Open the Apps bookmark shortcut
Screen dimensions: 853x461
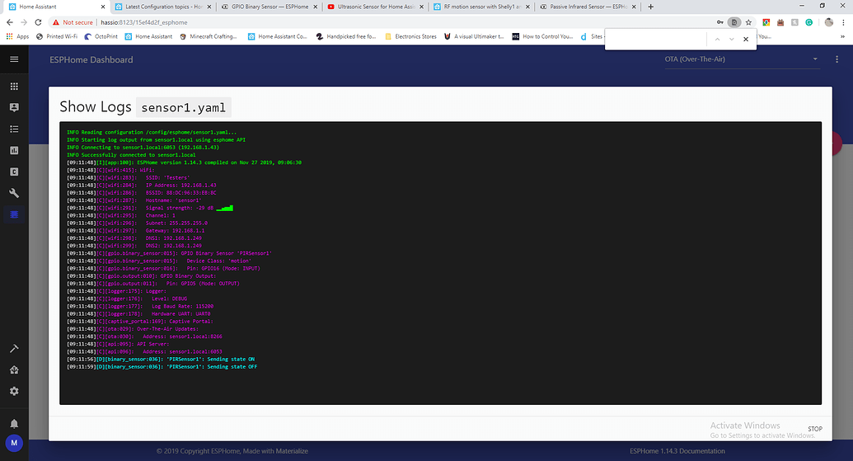point(17,36)
